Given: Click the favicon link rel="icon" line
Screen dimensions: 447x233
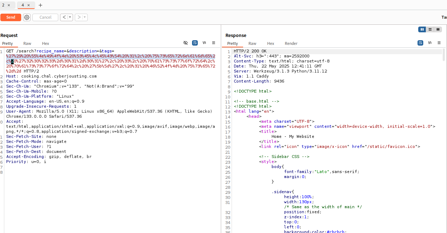Looking at the screenshot, I should (339, 147).
